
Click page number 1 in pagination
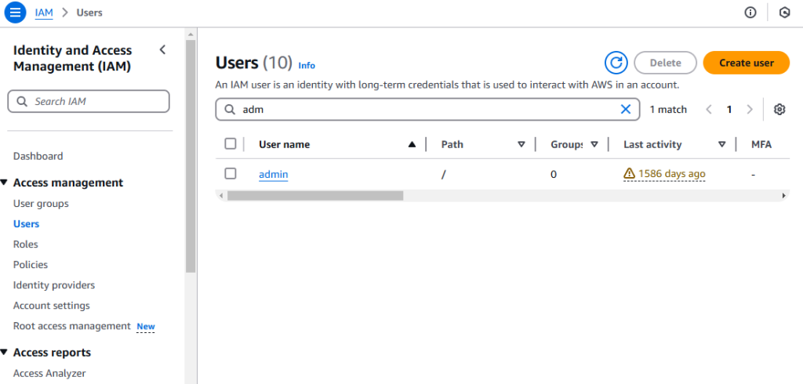(x=729, y=109)
